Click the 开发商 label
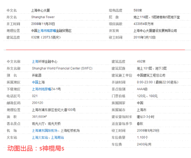Screen dimensions: 191x158 (114, 31)
